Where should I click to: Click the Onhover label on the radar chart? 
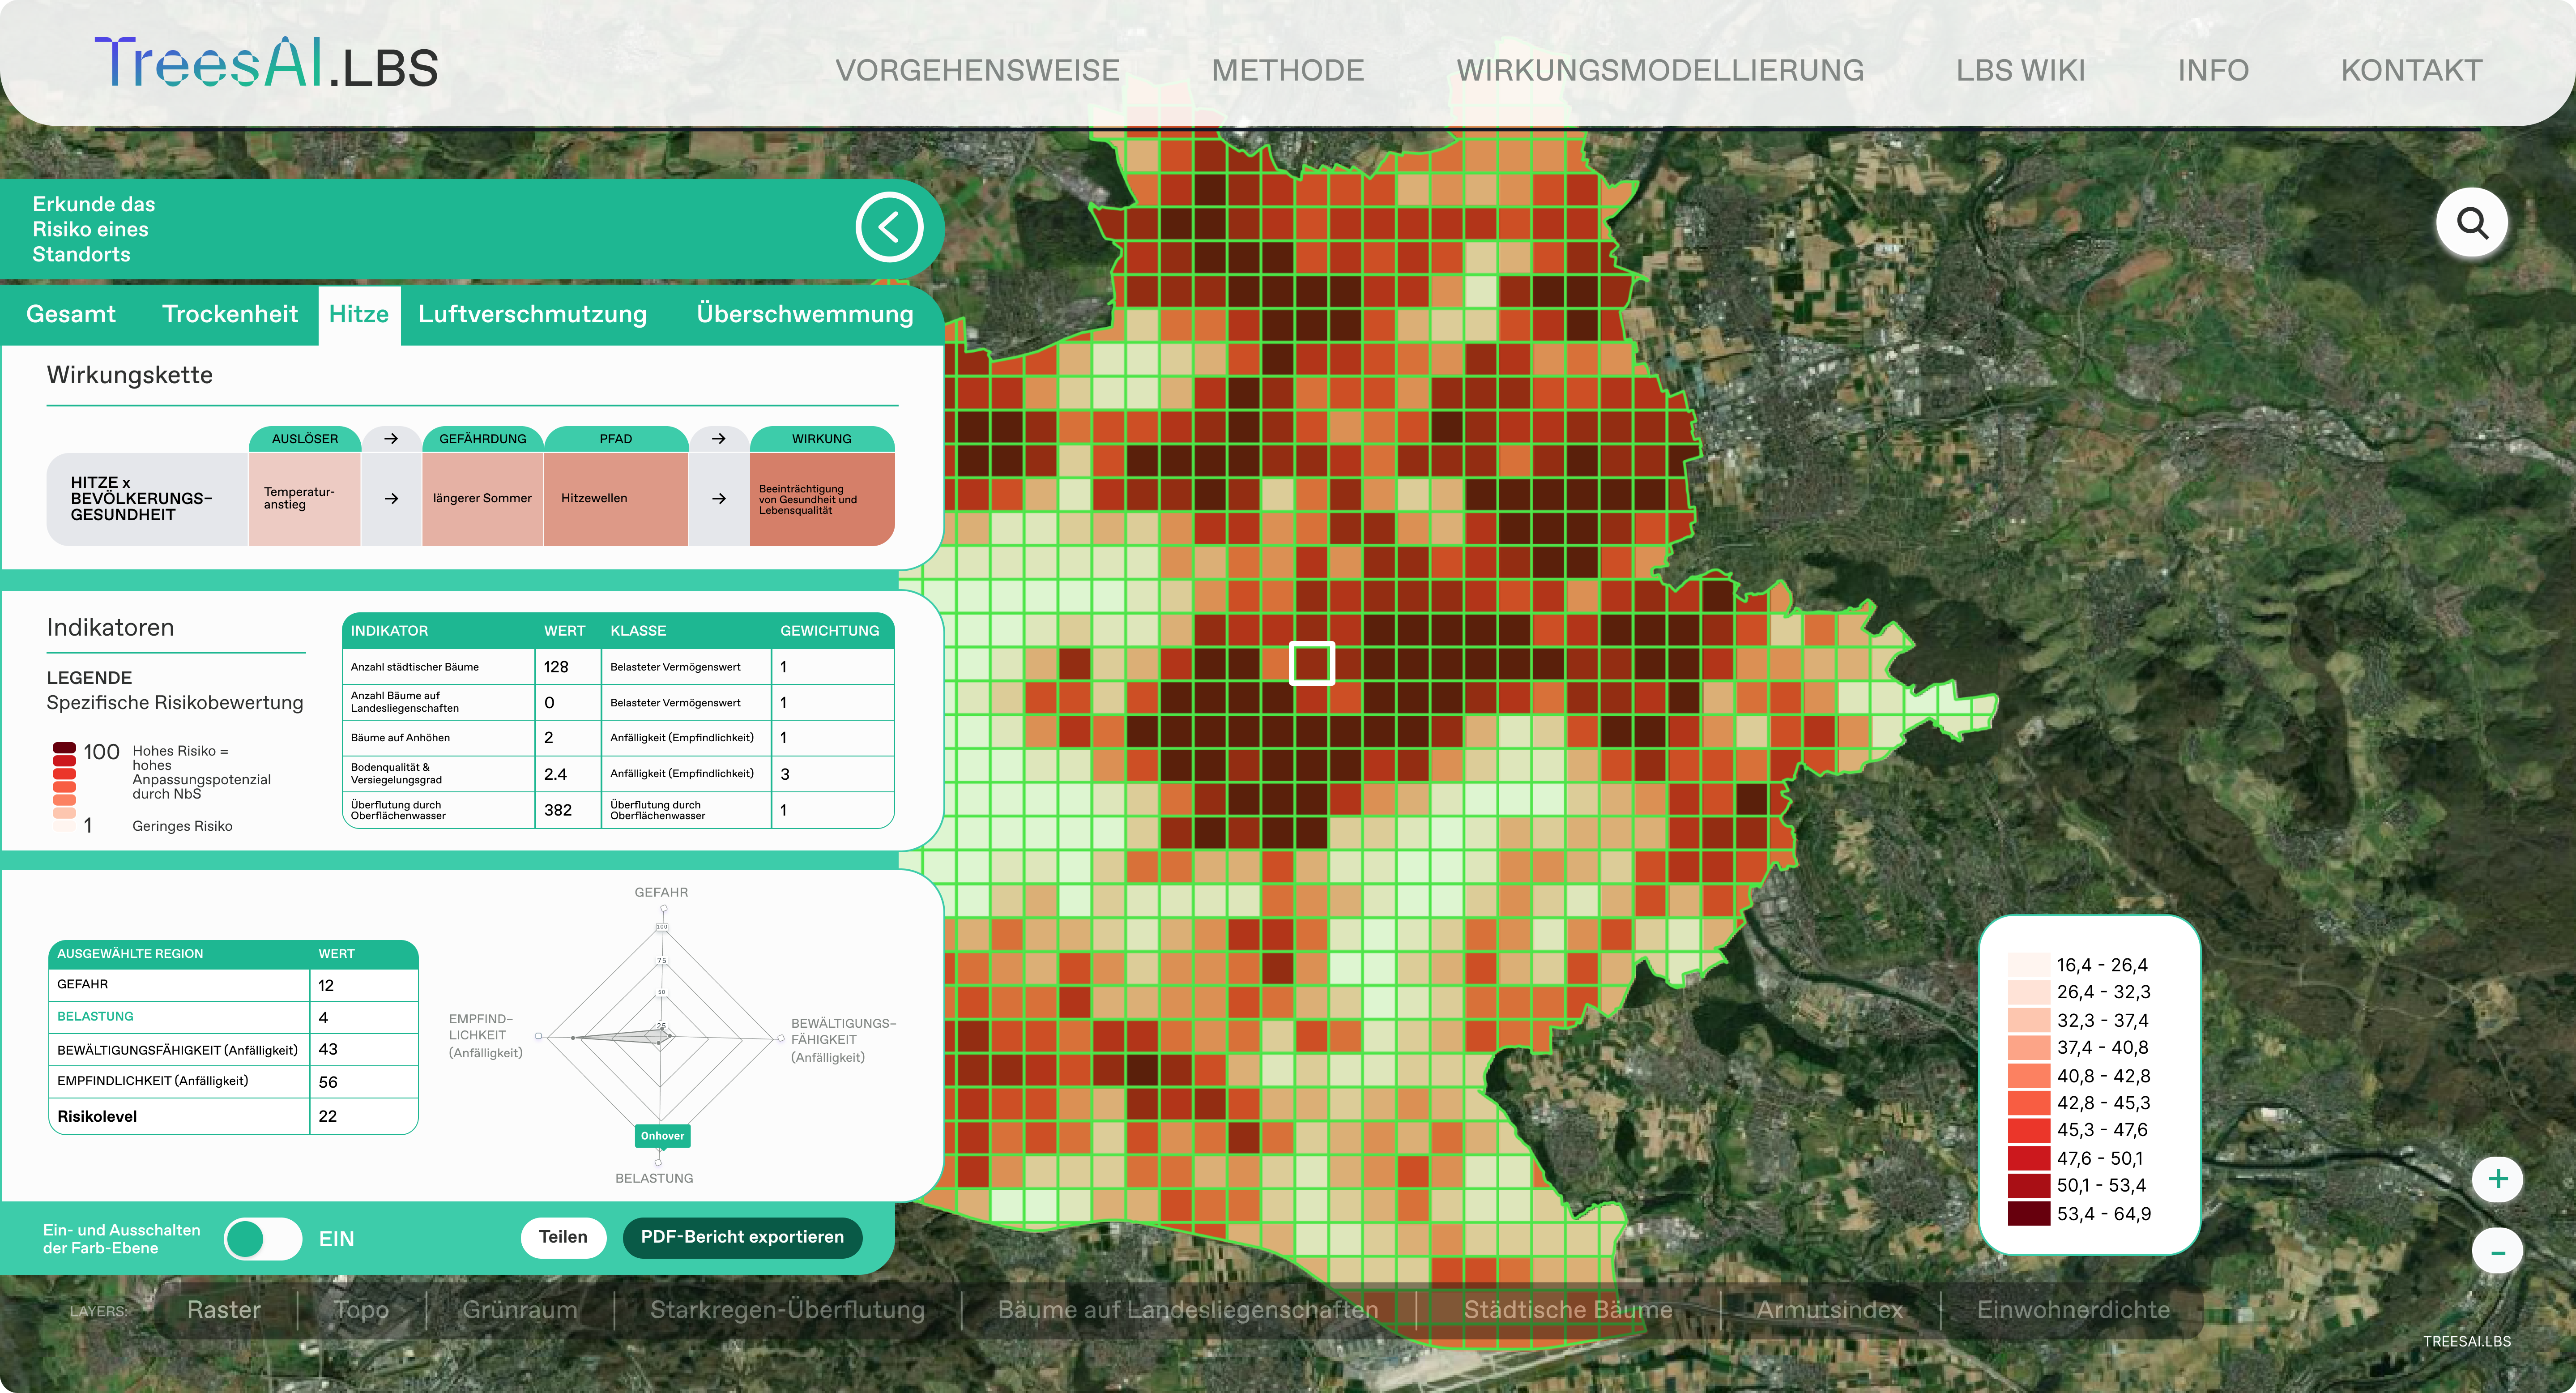coord(662,1136)
